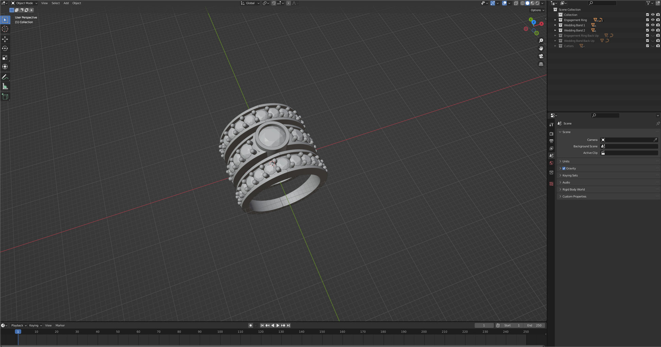Click the green Y axis gizmo ball
This screenshot has width=661, height=347.
pos(531,20)
